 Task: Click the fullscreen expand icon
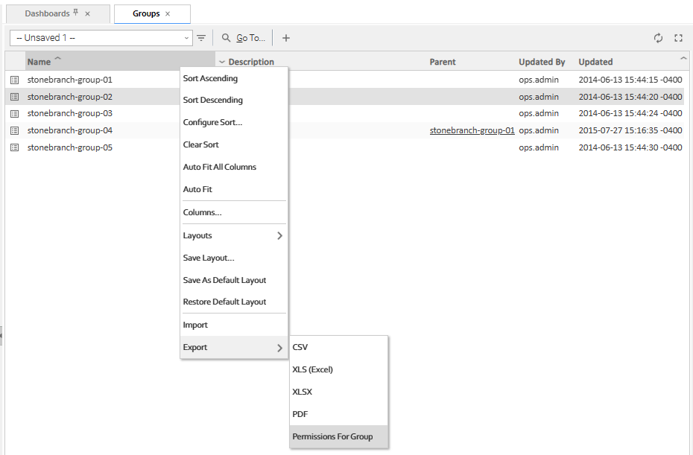coord(678,38)
